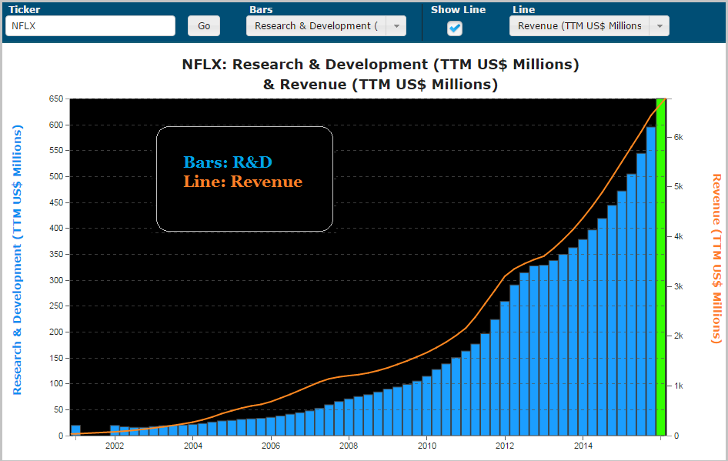Viewport: 728px width, 461px height.
Task: Click the 600 value on the left axis
Action: point(55,125)
